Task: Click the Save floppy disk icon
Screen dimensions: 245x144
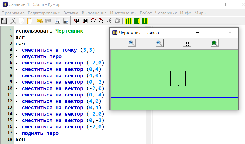Action: [4, 21]
